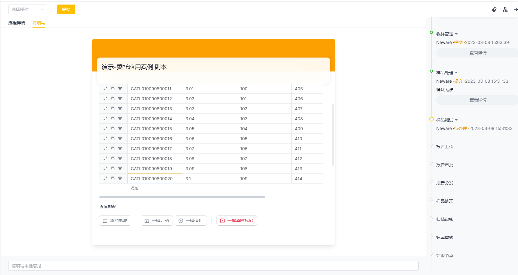Expand row CATL019090800011 with the expand icon
This screenshot has width=518, height=275.
(105, 88)
